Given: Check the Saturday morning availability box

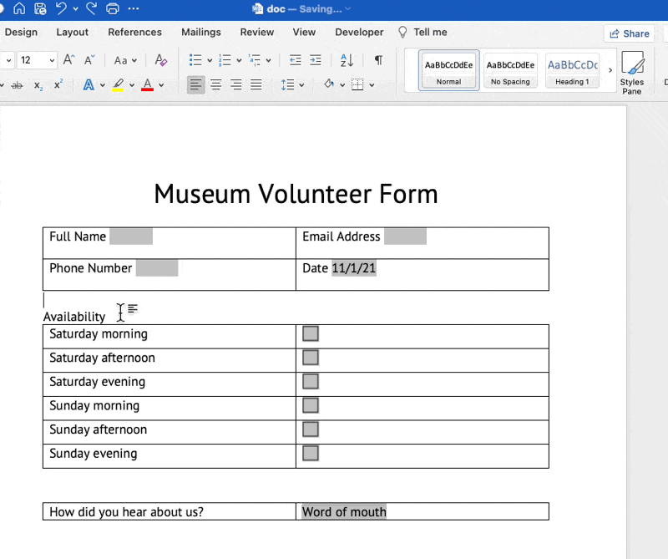Looking at the screenshot, I should (x=310, y=333).
